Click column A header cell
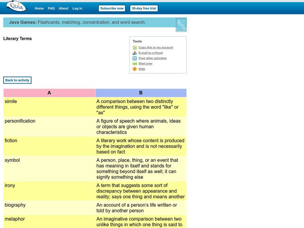Image resolution: width=304 pixels, height=228 pixels. 49,93
